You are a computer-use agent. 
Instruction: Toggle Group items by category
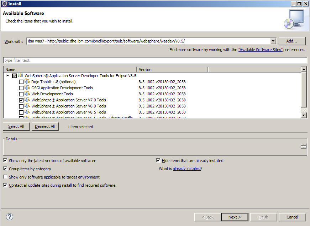click(5, 169)
